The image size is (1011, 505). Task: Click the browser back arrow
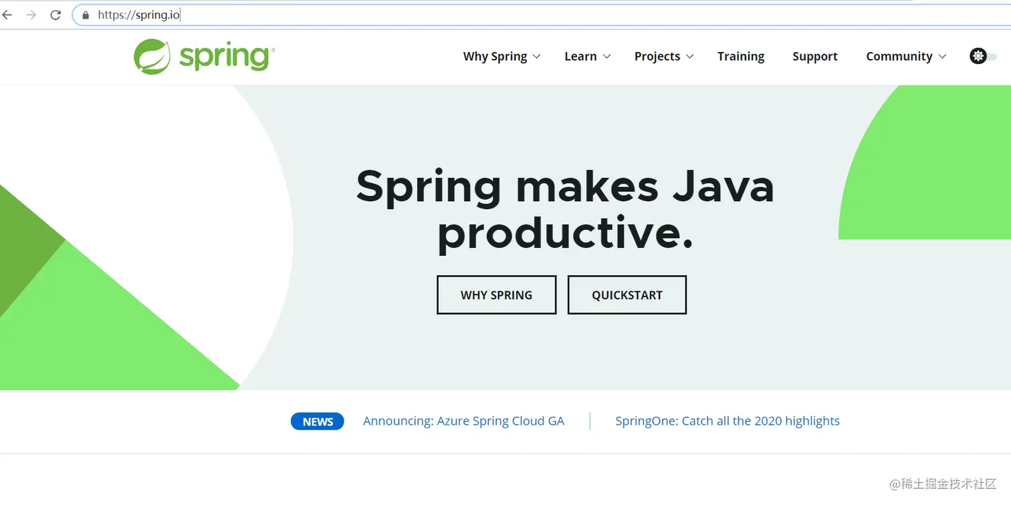click(x=7, y=15)
